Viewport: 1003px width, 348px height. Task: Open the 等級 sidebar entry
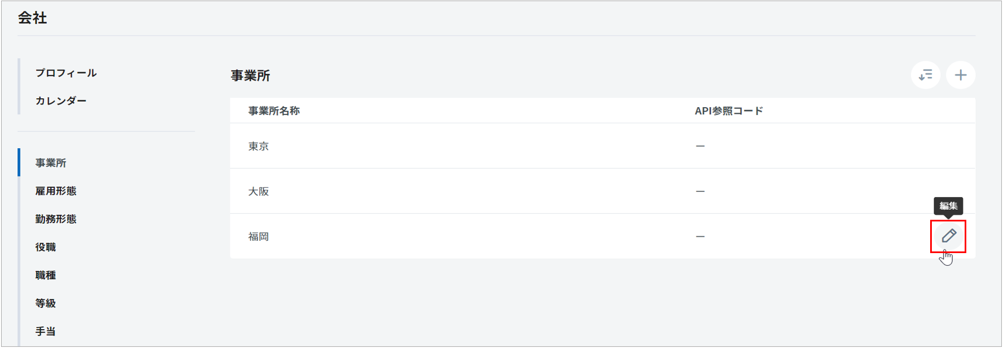(46, 303)
